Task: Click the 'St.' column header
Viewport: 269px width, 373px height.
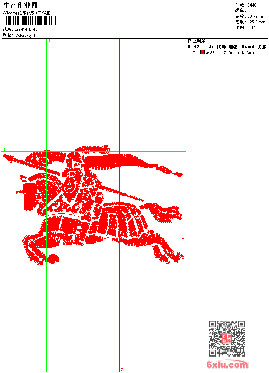Action: click(212, 47)
